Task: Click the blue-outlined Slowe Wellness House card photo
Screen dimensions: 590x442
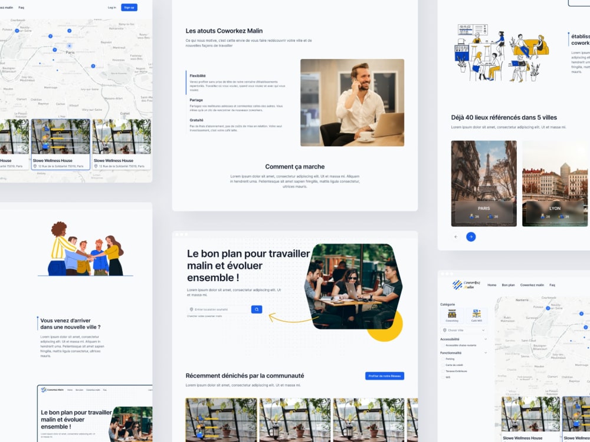Action: click(x=61, y=137)
